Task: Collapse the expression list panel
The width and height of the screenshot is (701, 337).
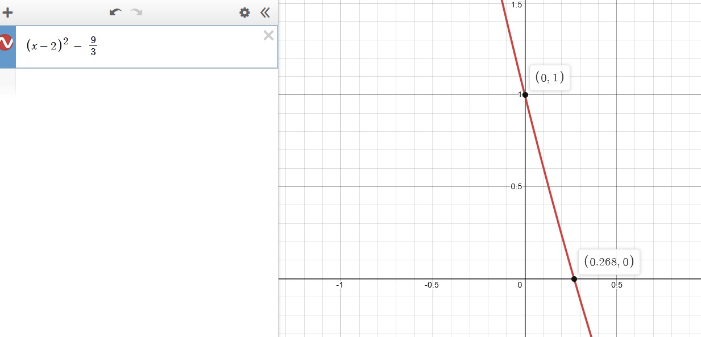Action: (265, 13)
